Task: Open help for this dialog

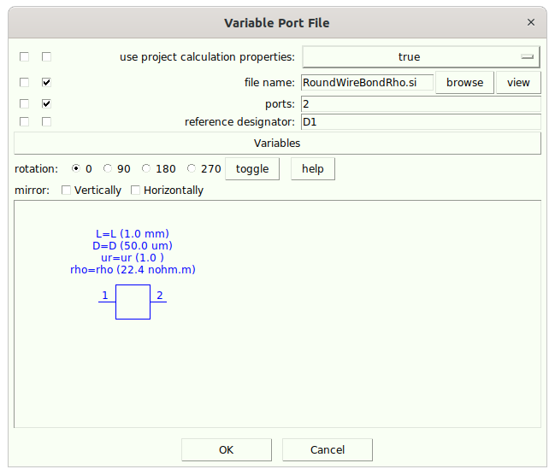Action: coord(312,168)
